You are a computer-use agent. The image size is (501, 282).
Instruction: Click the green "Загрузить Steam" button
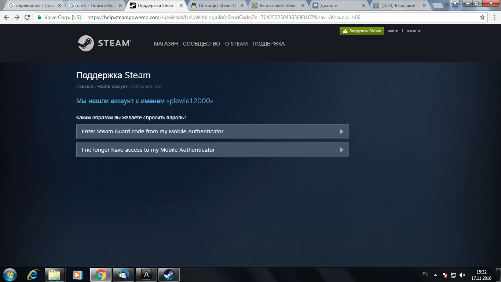click(x=362, y=31)
